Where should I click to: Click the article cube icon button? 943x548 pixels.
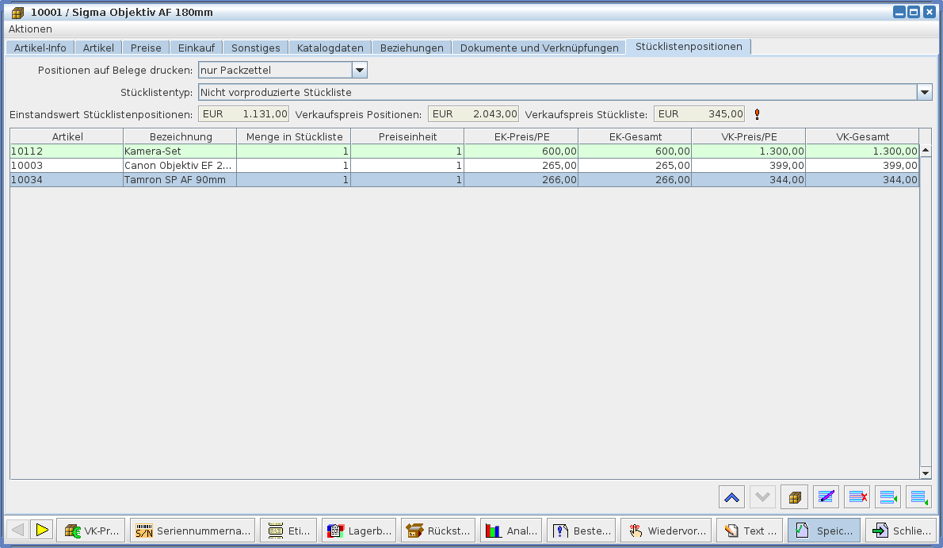coord(794,497)
